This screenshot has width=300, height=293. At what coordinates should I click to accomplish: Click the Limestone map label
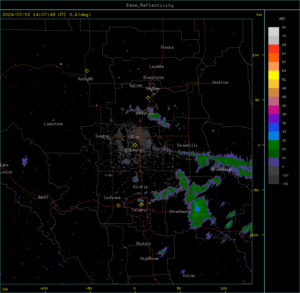tap(53, 124)
